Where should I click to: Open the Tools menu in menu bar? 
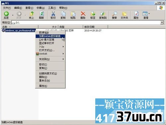pyautogui.click(x=52, y=8)
